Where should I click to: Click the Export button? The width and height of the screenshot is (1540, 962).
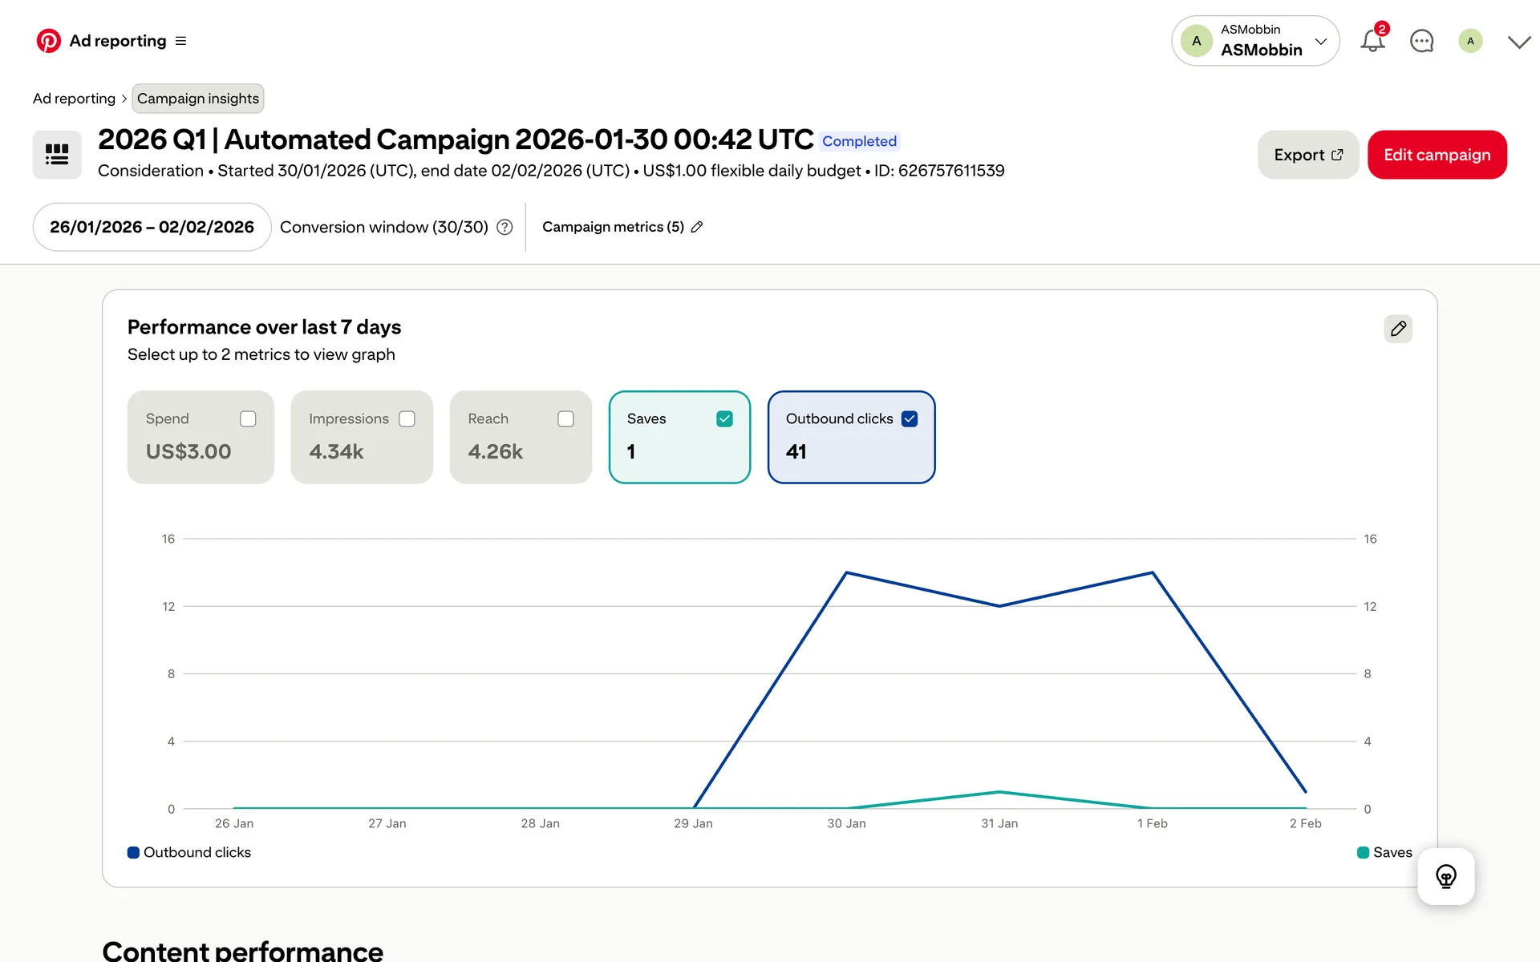(x=1307, y=155)
